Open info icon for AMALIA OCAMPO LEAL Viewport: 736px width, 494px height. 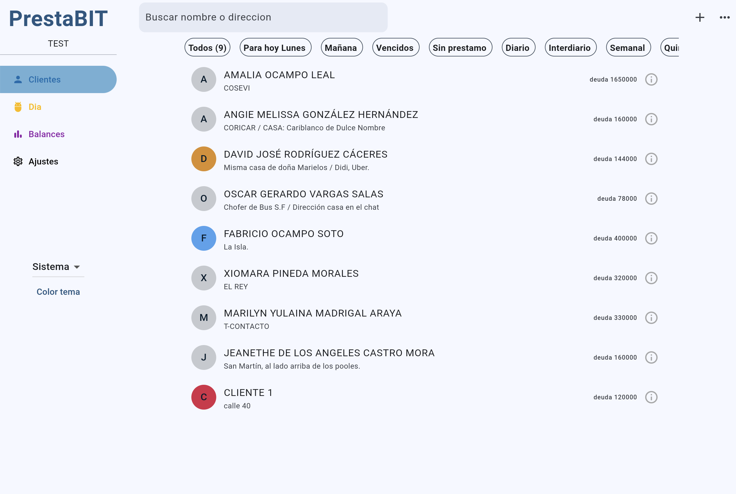click(x=651, y=79)
